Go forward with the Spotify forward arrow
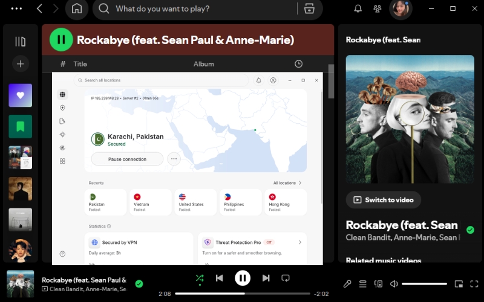 [x=56, y=8]
